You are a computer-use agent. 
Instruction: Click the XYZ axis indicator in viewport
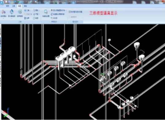[6, 113]
